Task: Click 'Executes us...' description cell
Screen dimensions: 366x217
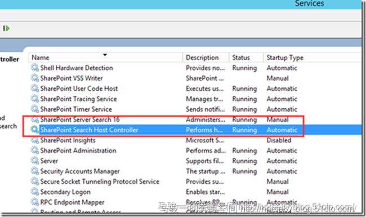Action: pyautogui.click(x=205, y=89)
